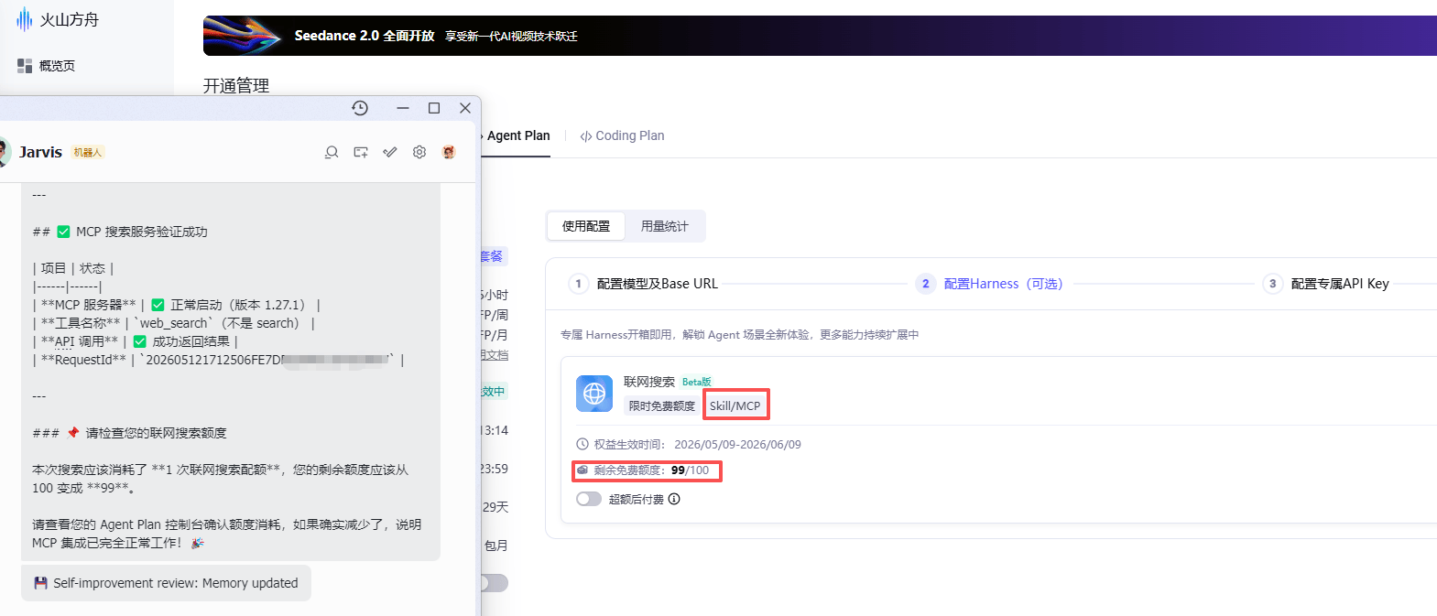Screen dimensions: 1437x616
Task: Click the MCP 搜索服务验证成功 heading line
Action: point(120,232)
